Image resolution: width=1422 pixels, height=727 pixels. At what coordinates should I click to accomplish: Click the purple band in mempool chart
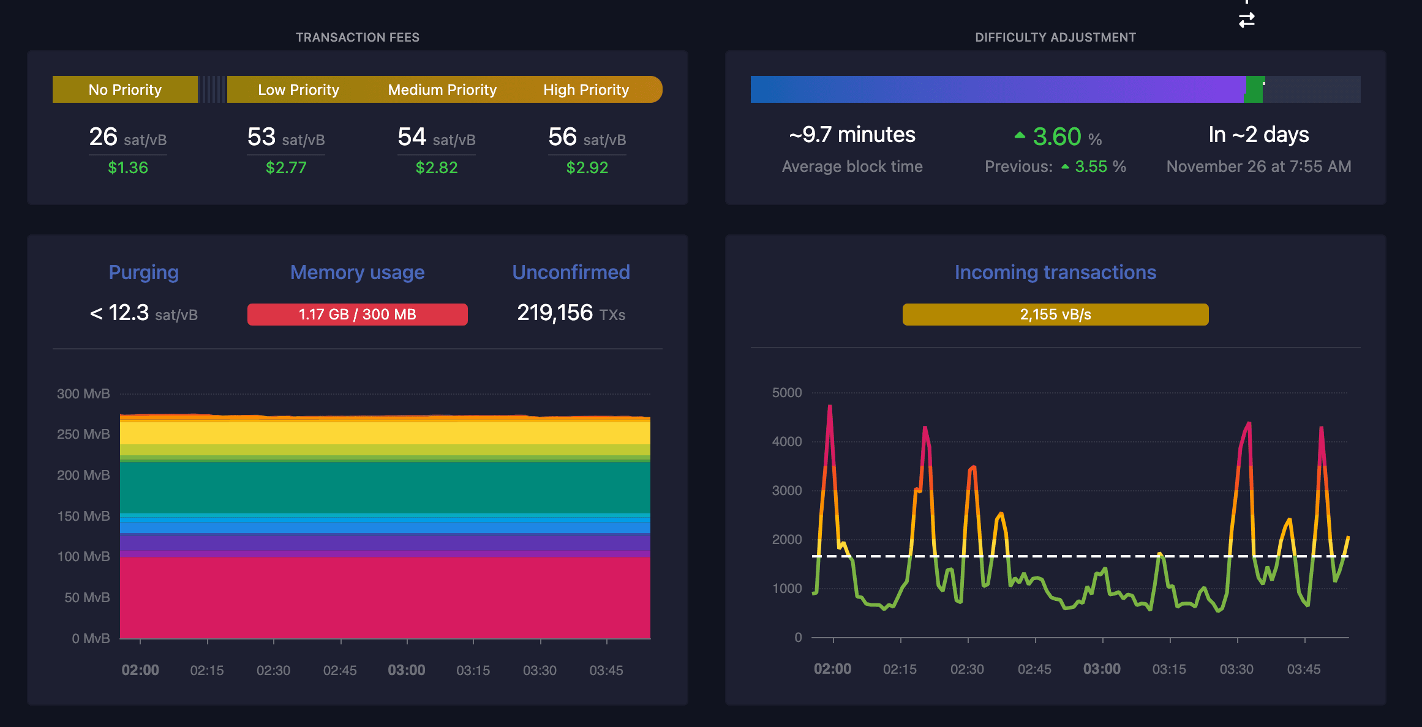(385, 542)
